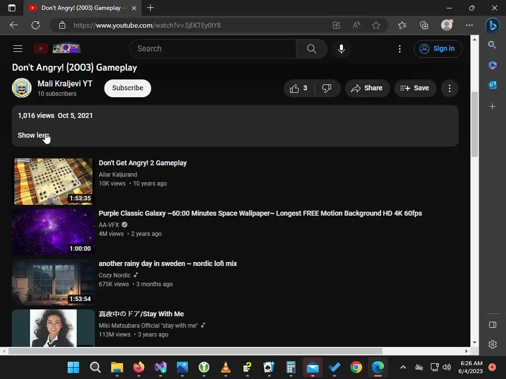Click the Share button
This screenshot has height=379, width=506.
click(x=367, y=88)
